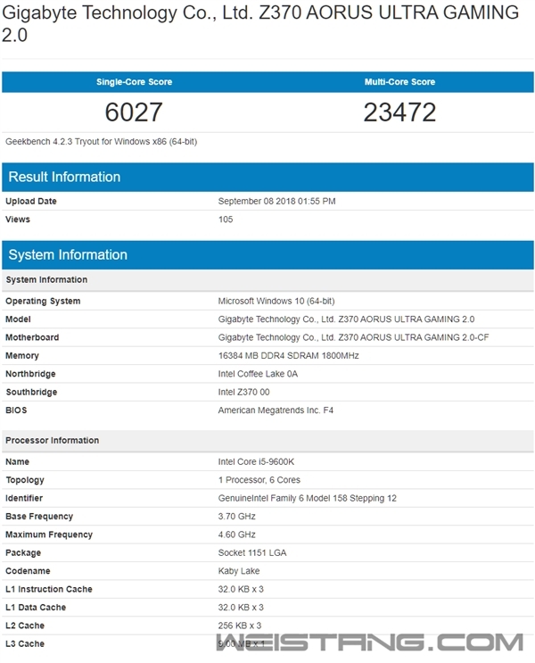Click the 1 Processor, 6 Cores topology value

(x=259, y=480)
